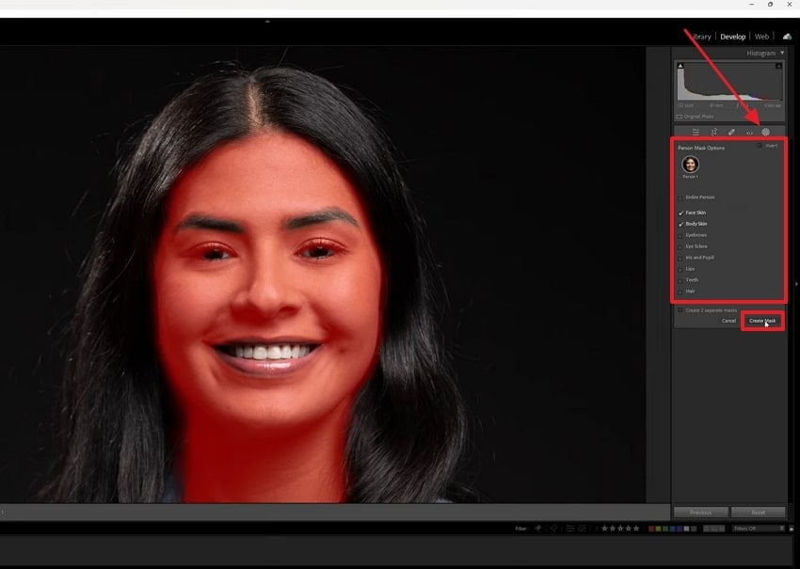Uncheck the Body Skin option
800x569 pixels.
pos(680,224)
